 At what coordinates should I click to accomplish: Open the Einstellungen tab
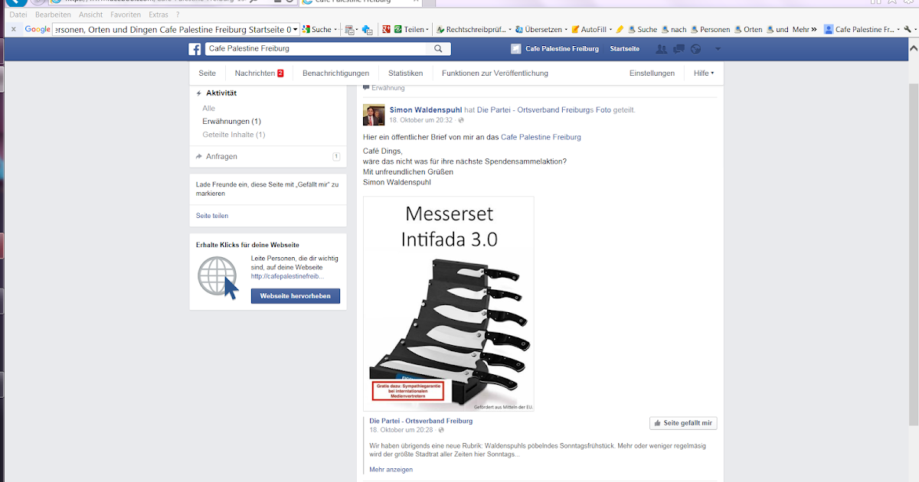coord(652,73)
